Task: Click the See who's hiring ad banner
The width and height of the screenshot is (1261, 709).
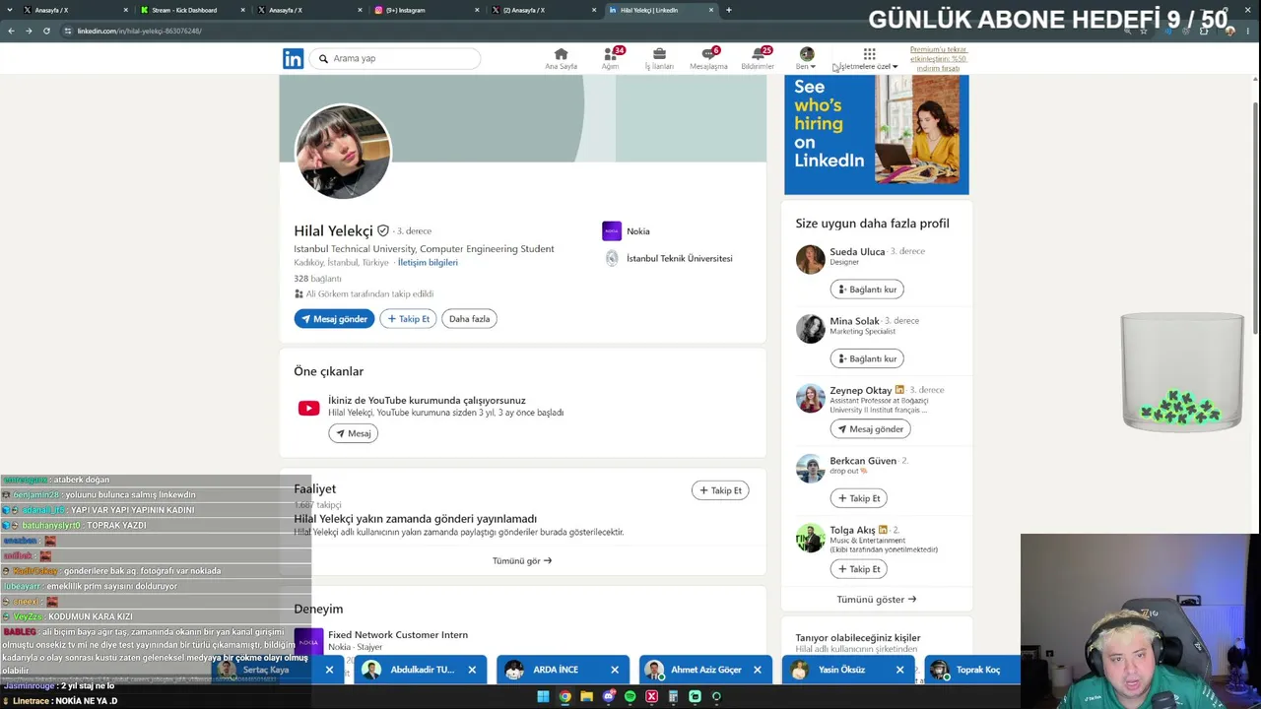Action: click(876, 135)
